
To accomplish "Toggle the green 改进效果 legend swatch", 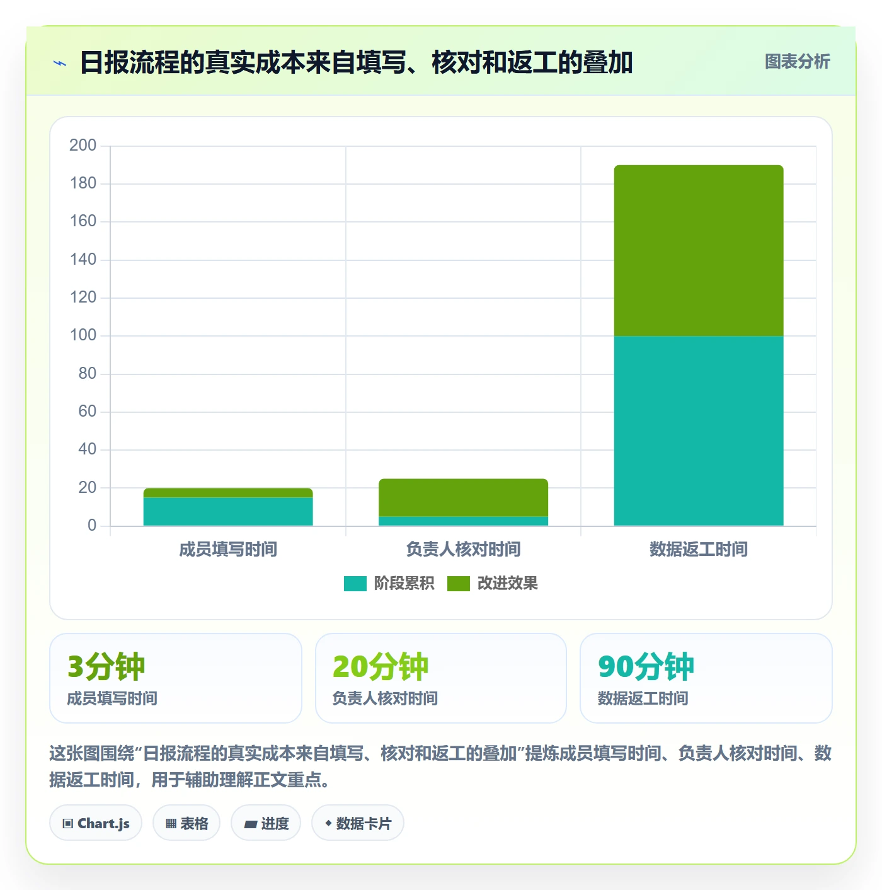I will coord(459,584).
